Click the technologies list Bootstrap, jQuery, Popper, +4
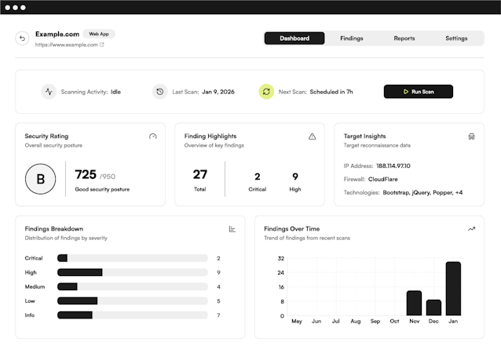The width and height of the screenshot is (501, 353). (422, 192)
